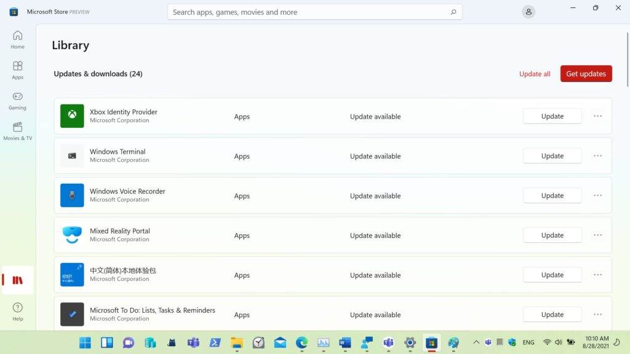Show more options for Windows Voice Recorder
630x354 pixels.
tap(597, 195)
